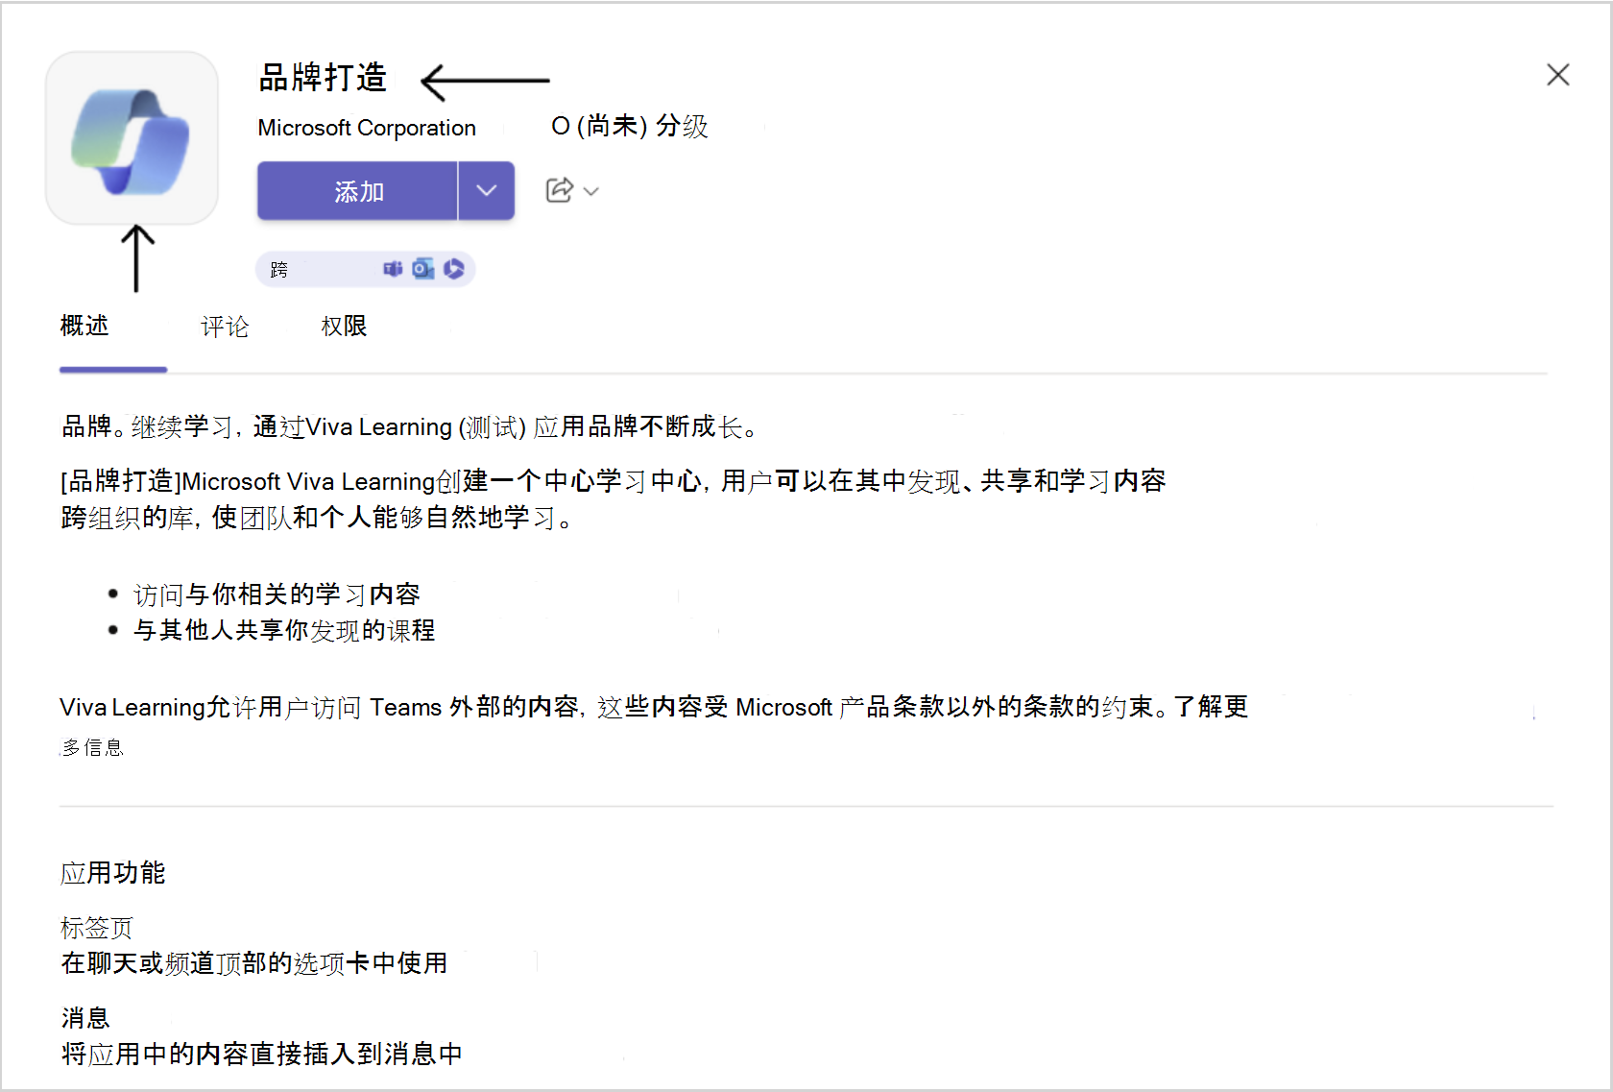Click the Microsoft 365 icon in the platform badge
This screenshot has width=1613, height=1092.
[x=453, y=269]
